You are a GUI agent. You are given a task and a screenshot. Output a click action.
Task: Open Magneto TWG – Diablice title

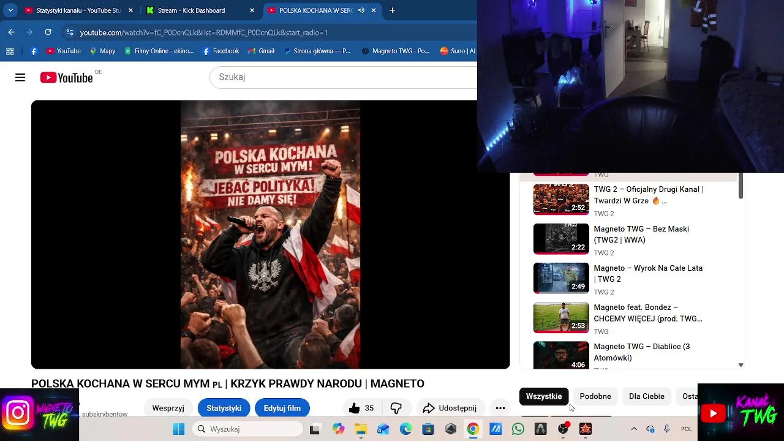pos(642,352)
